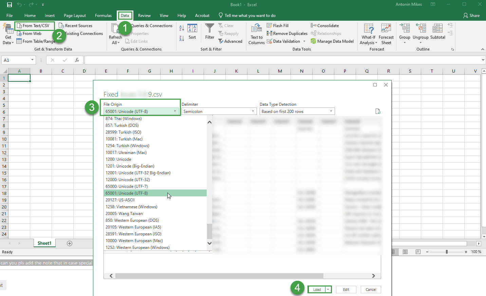
Task: Open the Acrobat ribbon tab
Action: [x=202, y=15]
